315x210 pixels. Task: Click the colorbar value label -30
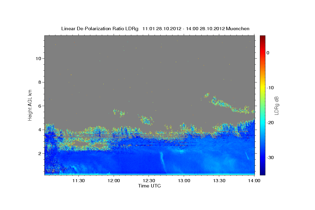(x=270, y=157)
